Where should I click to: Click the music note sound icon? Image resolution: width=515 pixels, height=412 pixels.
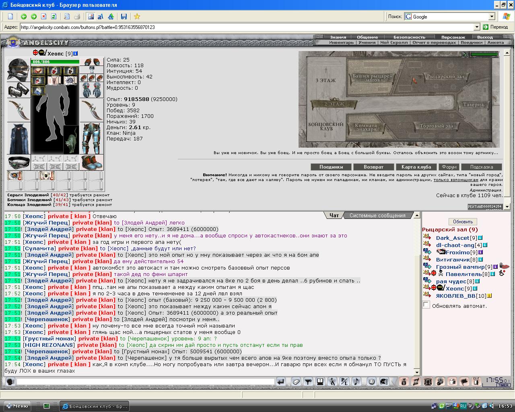click(x=356, y=381)
